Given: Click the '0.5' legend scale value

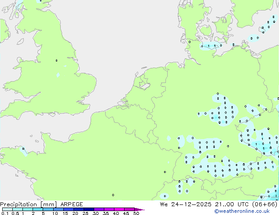Looking at the screenshot, I should click(15, 213).
